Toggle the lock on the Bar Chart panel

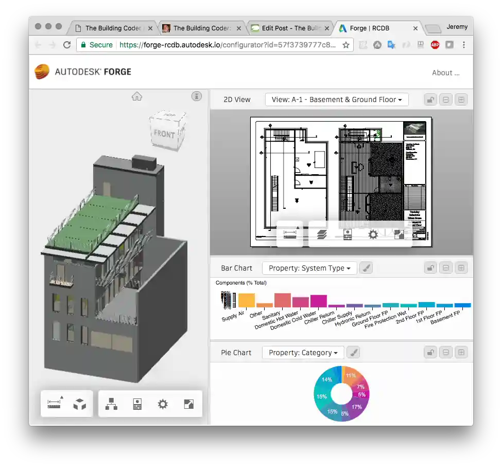[430, 268]
